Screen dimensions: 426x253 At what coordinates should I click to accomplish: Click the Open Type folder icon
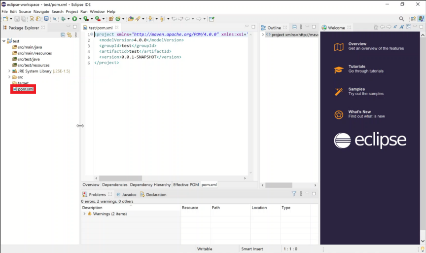(x=131, y=19)
